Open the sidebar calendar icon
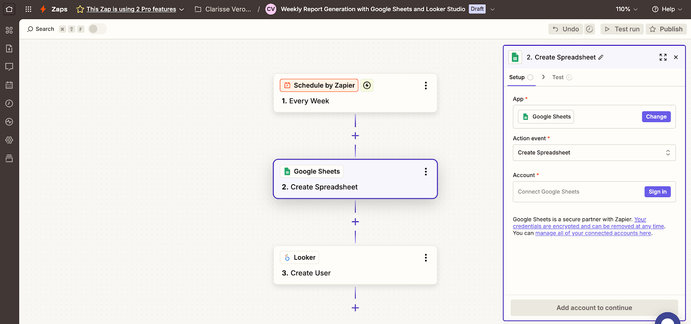Viewport: 691px width, 324px height. (9, 85)
